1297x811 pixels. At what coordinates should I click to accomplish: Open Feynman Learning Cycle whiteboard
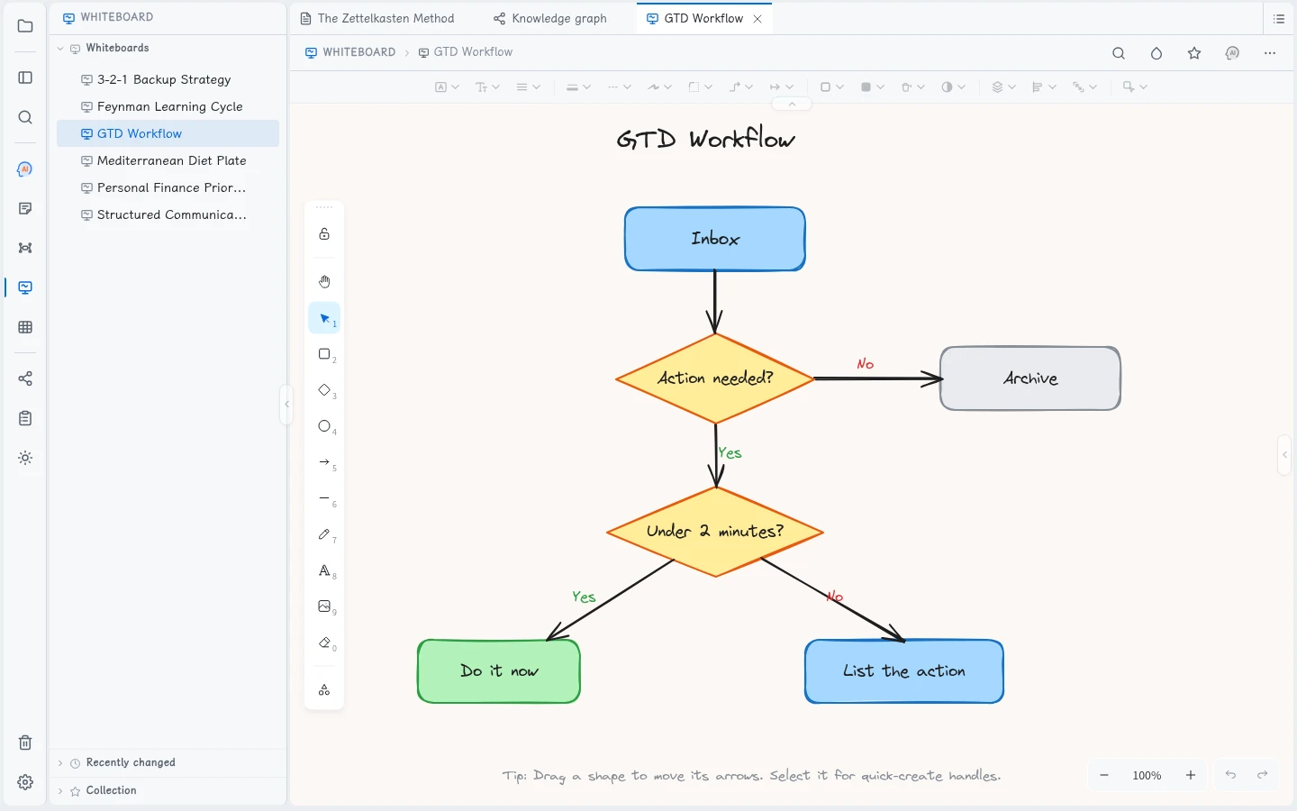point(168,106)
